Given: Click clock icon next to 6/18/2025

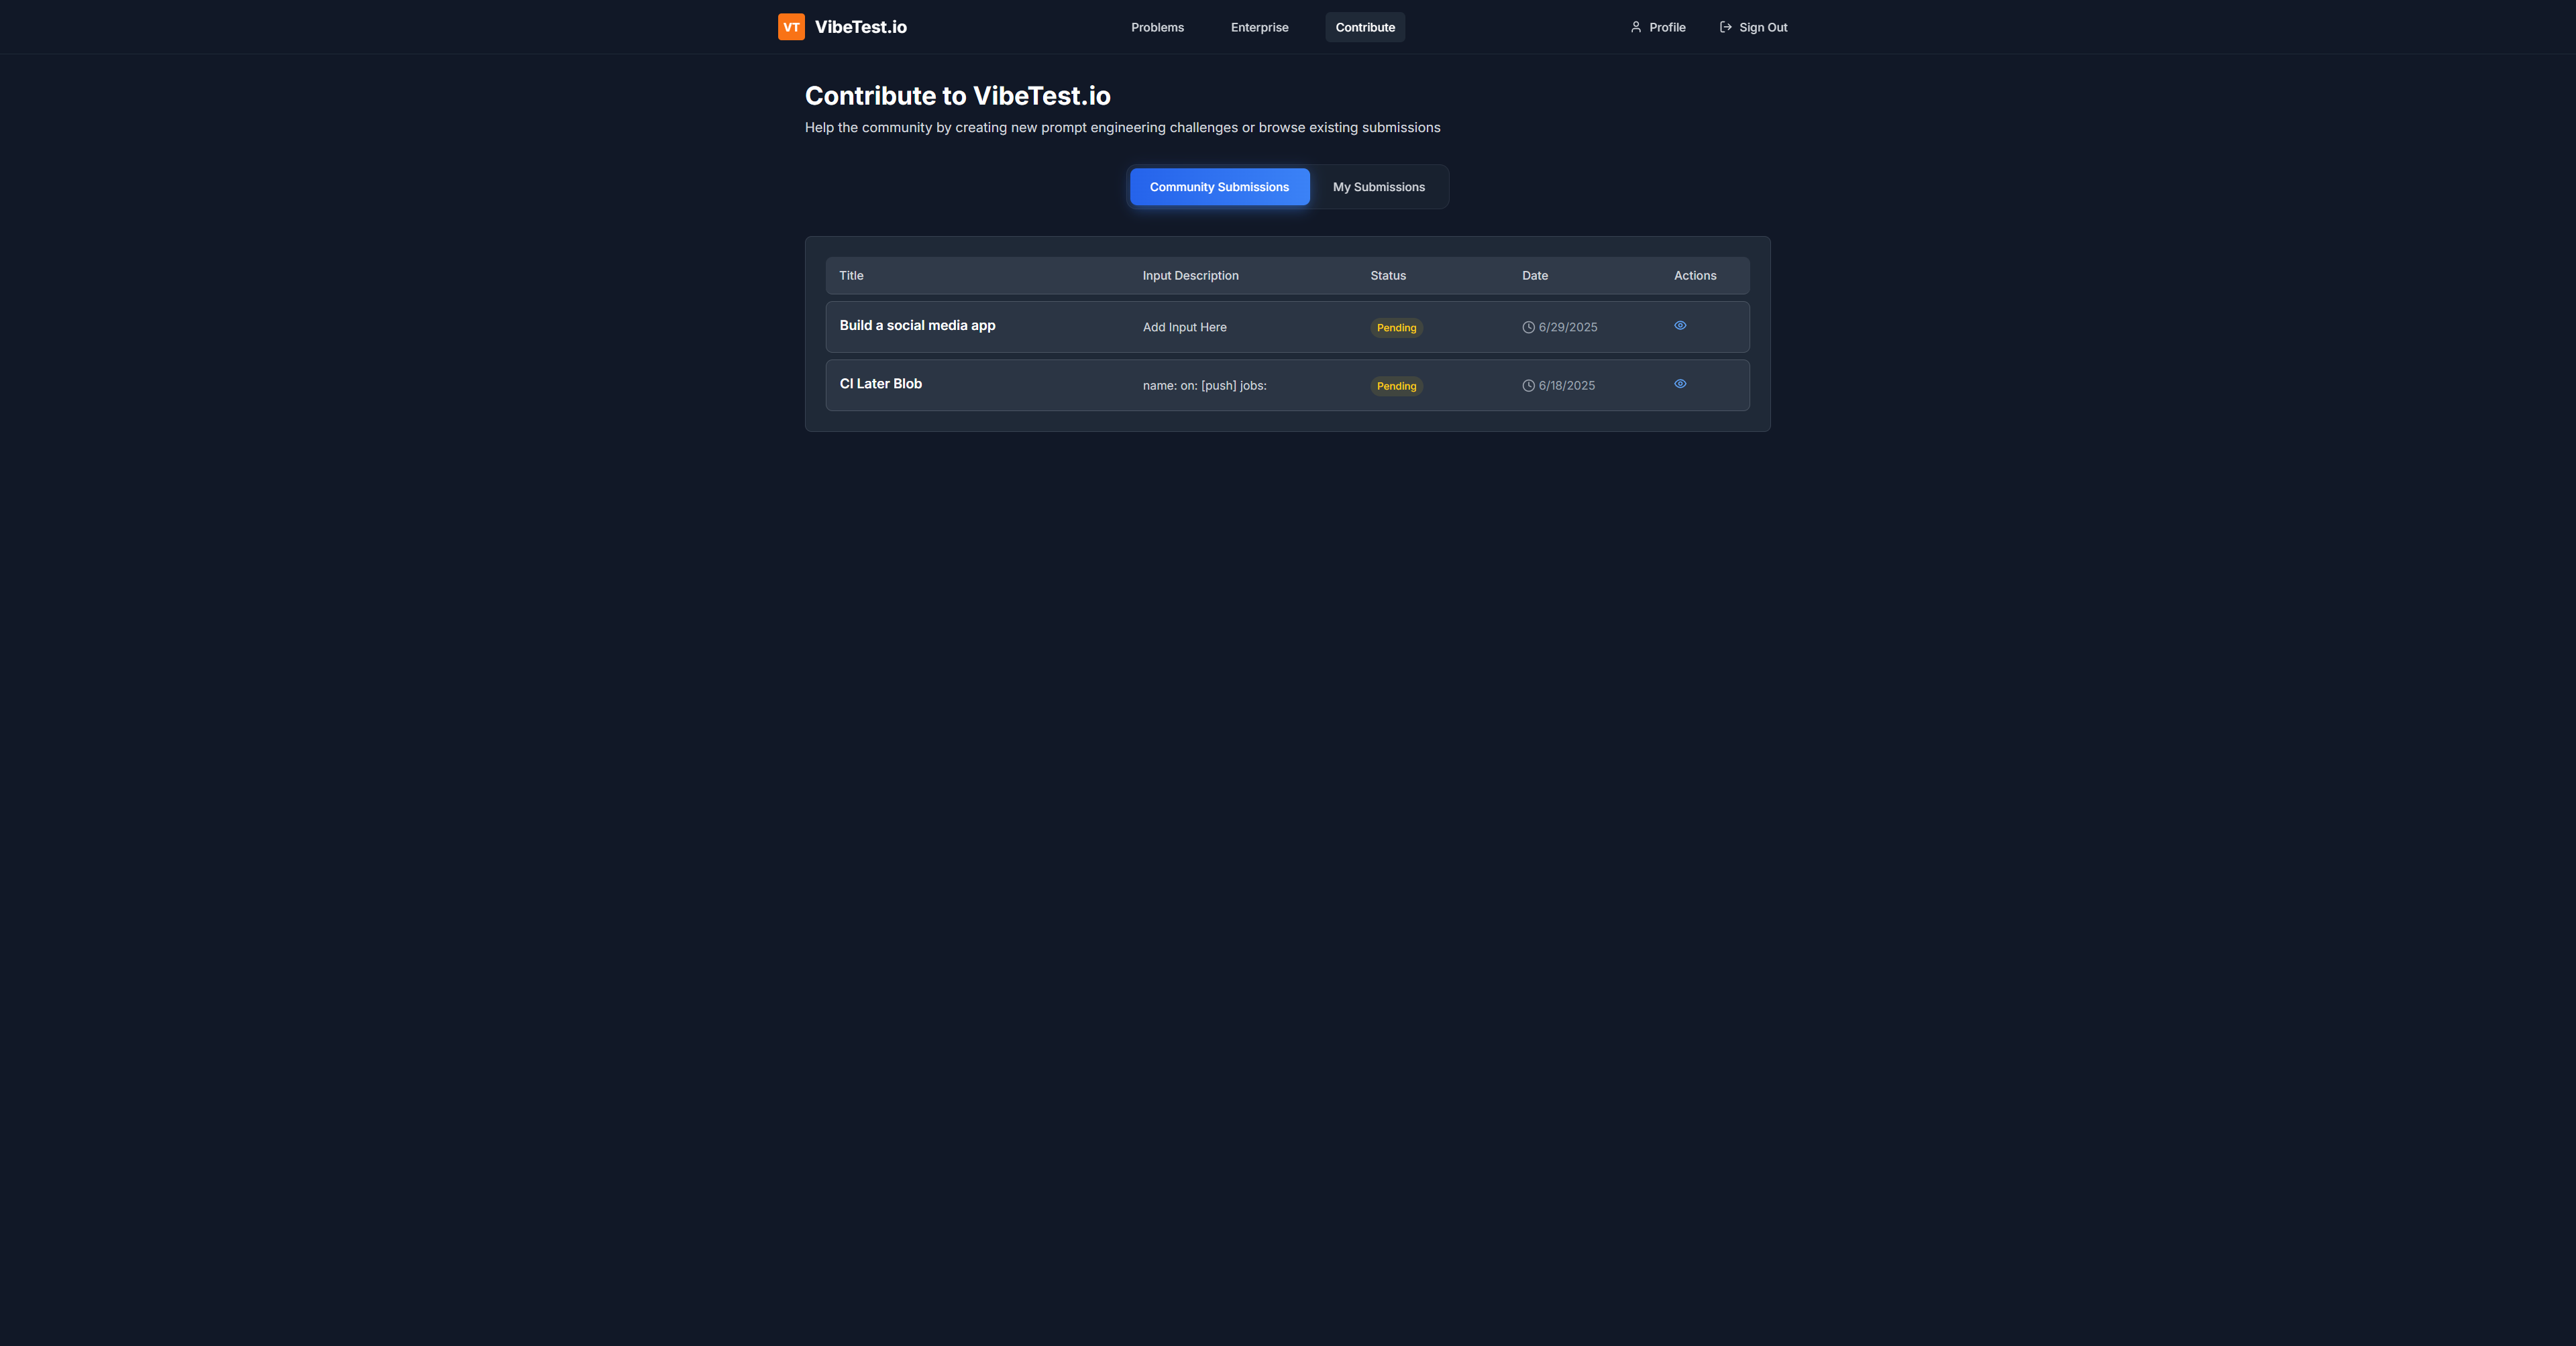Looking at the screenshot, I should point(1528,386).
